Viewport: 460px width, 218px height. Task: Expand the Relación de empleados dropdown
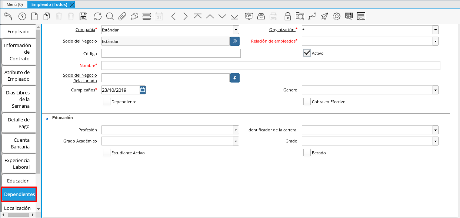[x=436, y=41]
